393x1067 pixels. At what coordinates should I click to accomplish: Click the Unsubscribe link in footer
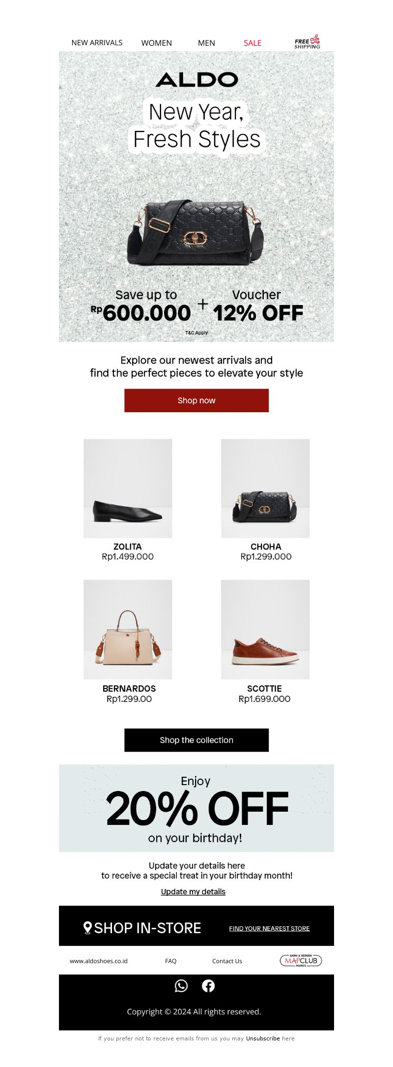263,1038
